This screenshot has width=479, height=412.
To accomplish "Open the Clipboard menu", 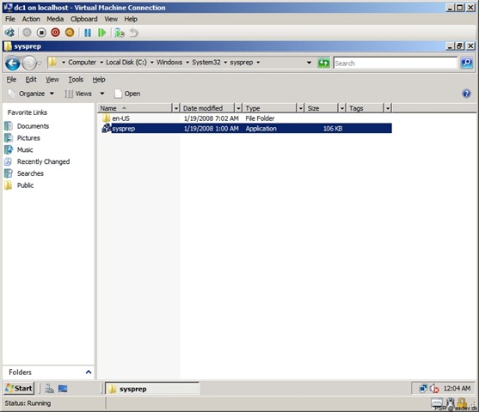I will [x=84, y=19].
